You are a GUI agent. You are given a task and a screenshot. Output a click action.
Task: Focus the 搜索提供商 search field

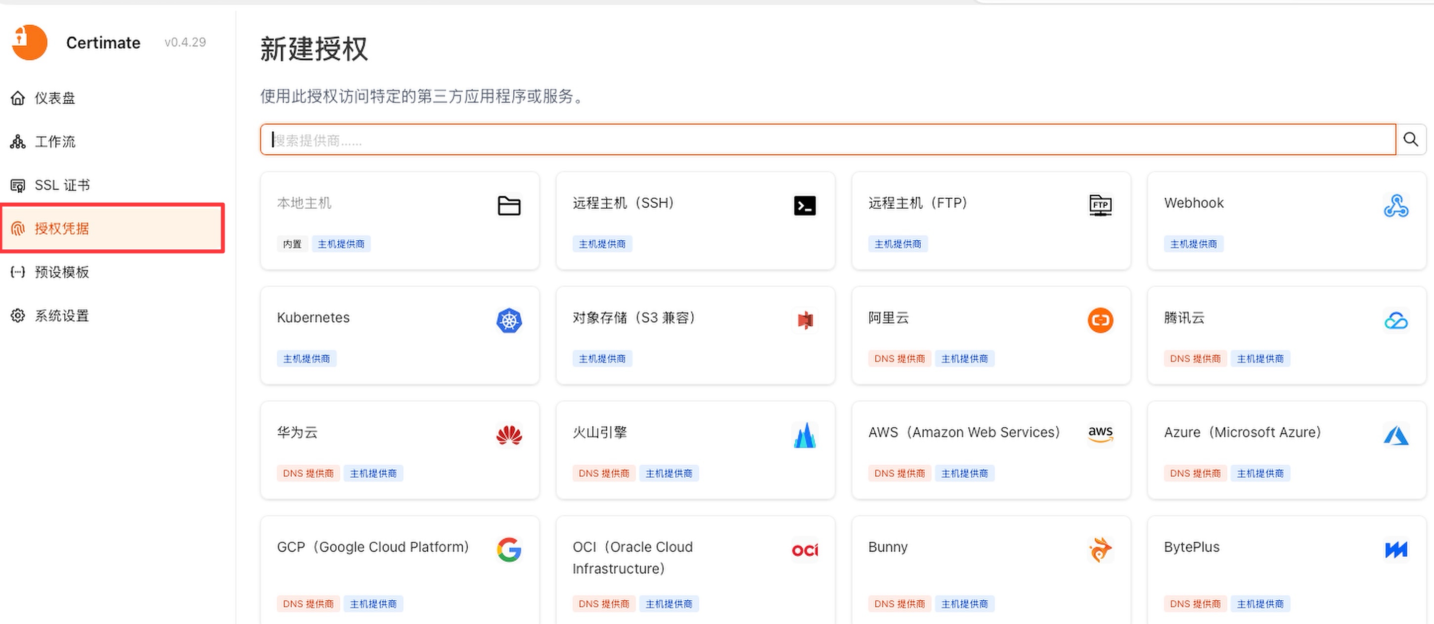[828, 139]
